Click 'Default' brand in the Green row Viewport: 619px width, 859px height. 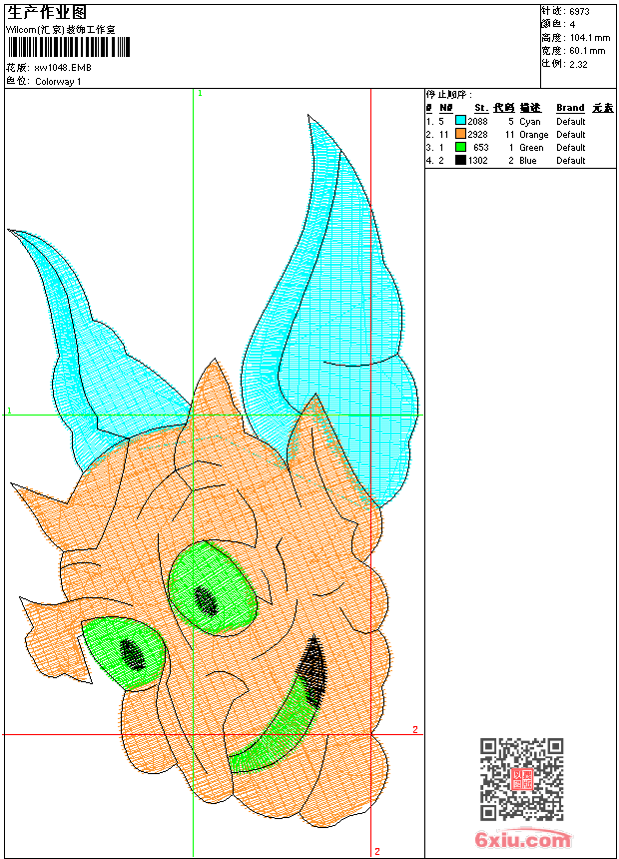tap(571, 148)
